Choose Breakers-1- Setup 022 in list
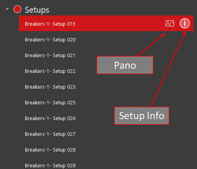 pyautogui.click(x=50, y=71)
